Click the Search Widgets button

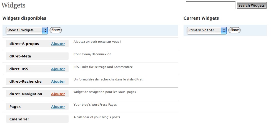252,5
